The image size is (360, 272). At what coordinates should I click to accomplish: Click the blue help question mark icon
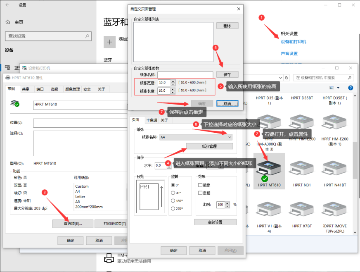[x=351, y=88]
